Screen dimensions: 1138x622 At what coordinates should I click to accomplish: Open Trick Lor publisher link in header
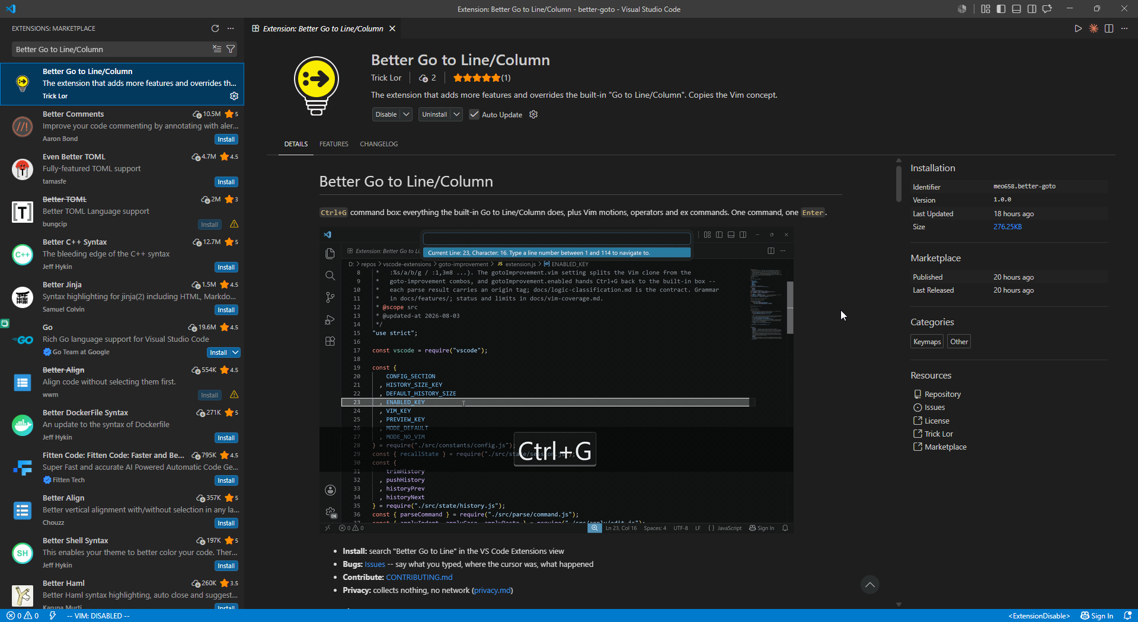point(386,78)
